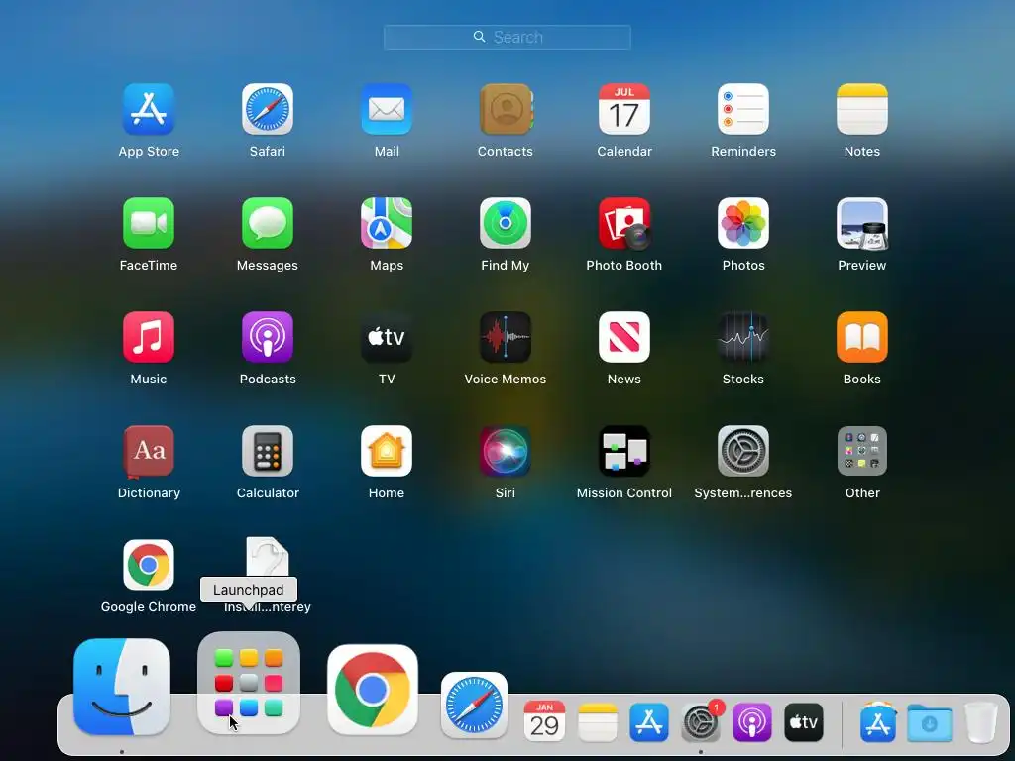
Task: Launch the Reminders app
Action: click(743, 109)
